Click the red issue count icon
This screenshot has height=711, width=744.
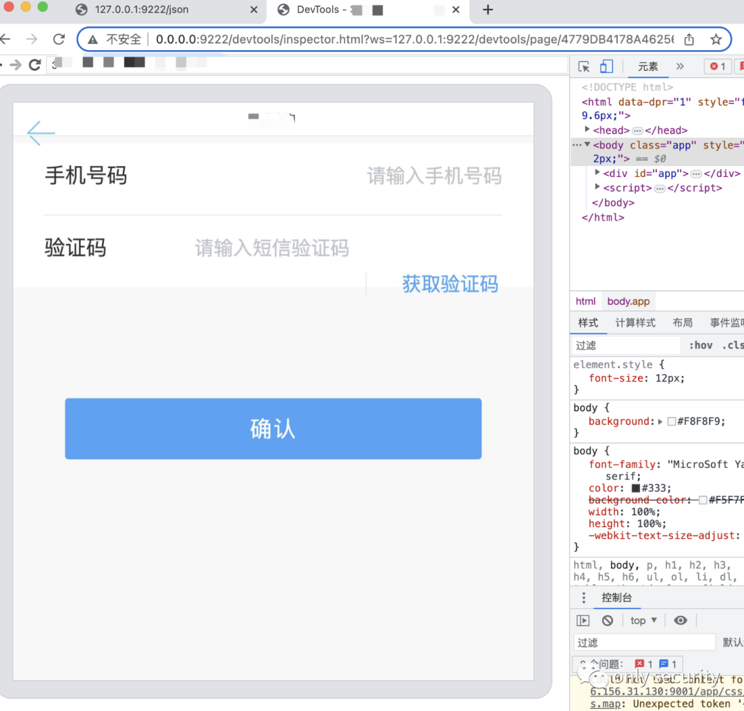point(639,664)
